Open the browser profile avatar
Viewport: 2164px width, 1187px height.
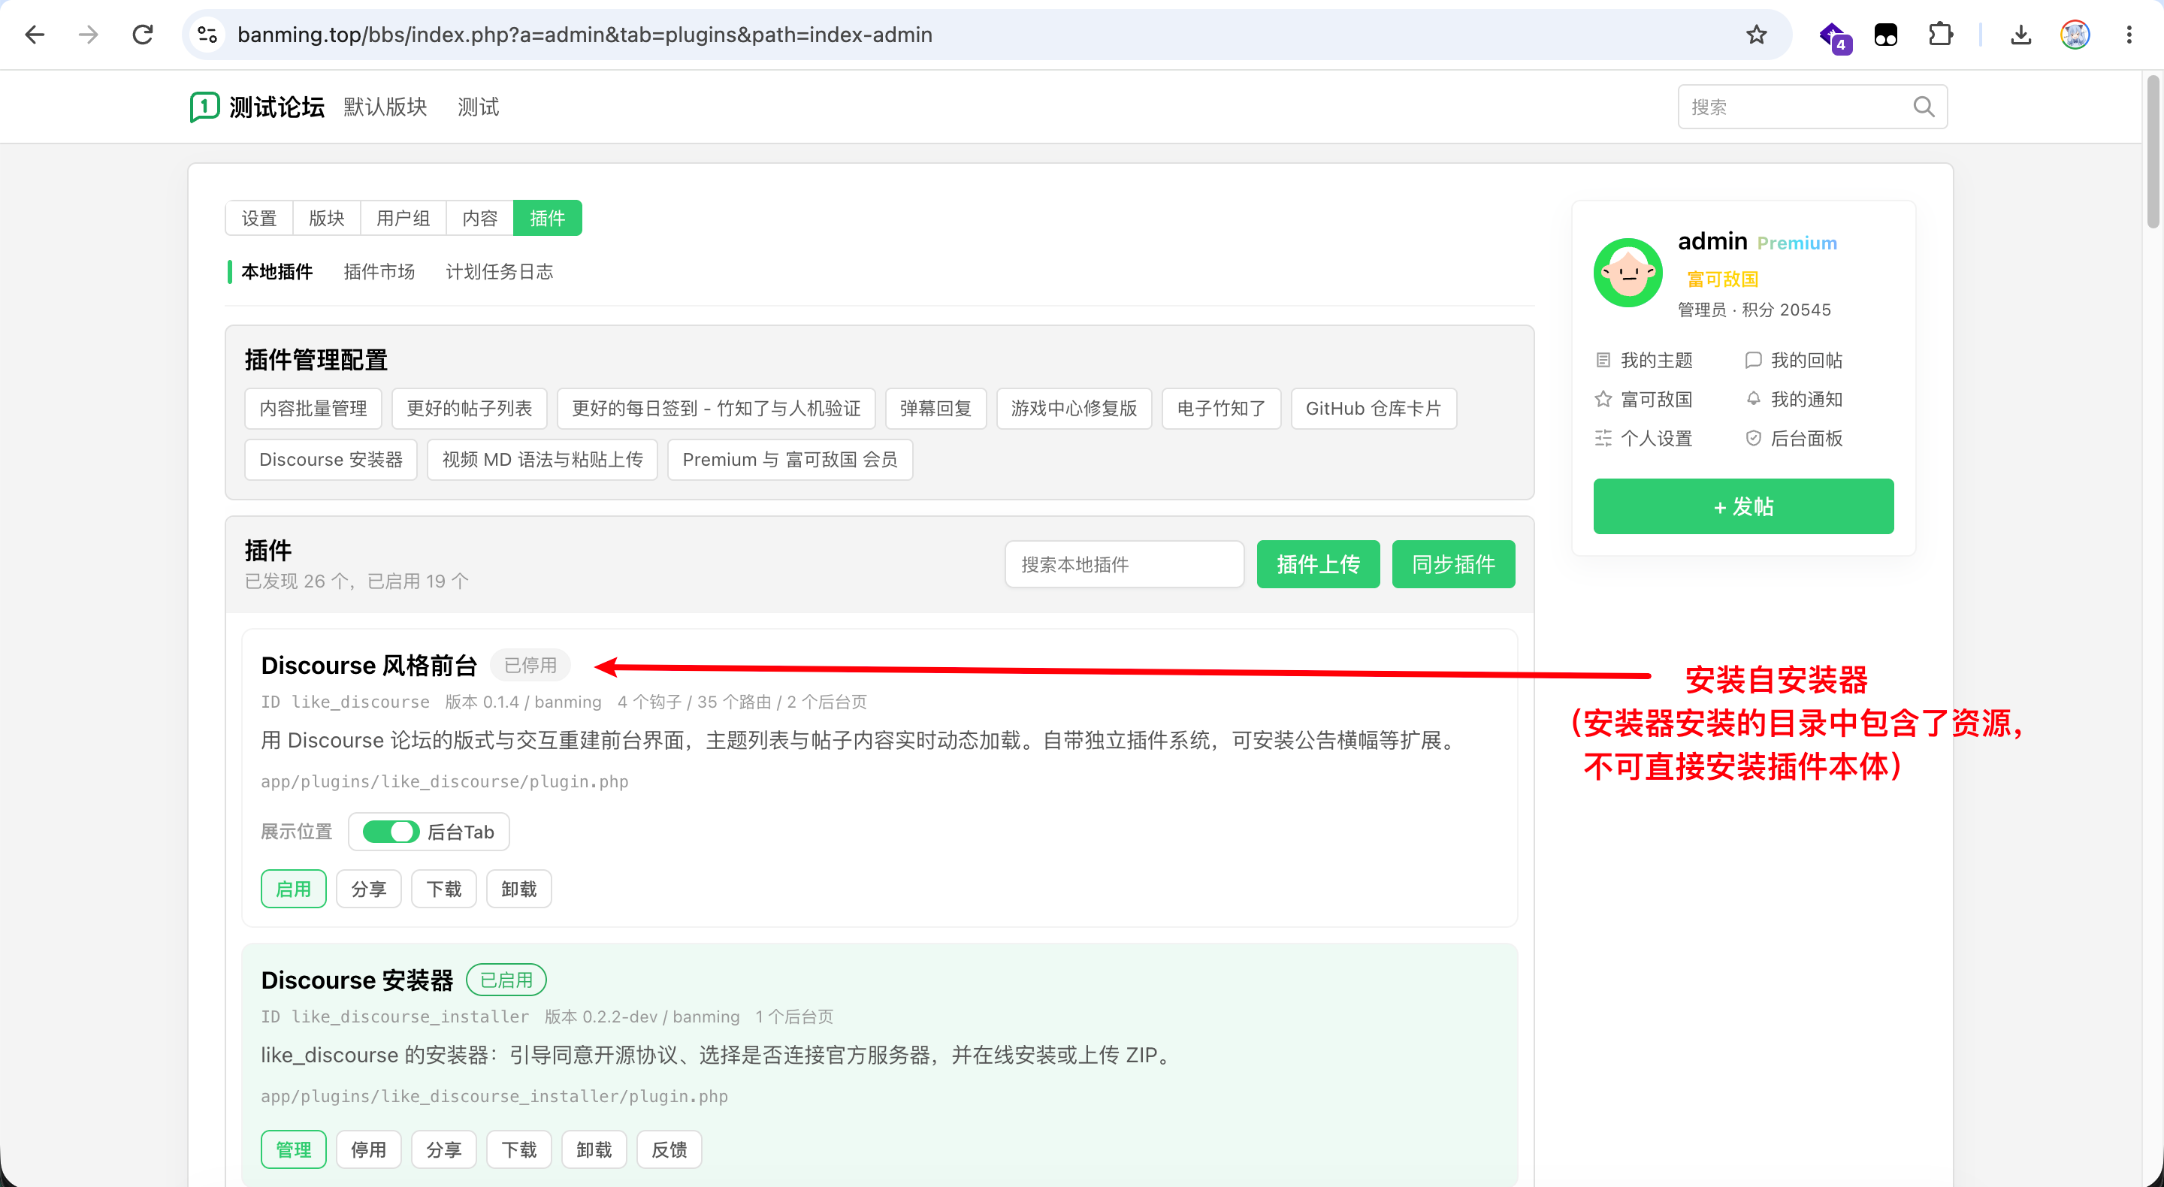pyautogui.click(x=2075, y=35)
